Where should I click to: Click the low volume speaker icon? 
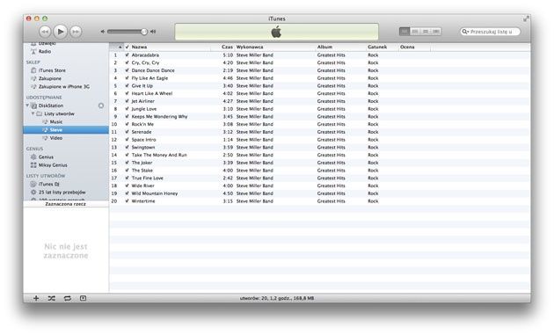103,32
